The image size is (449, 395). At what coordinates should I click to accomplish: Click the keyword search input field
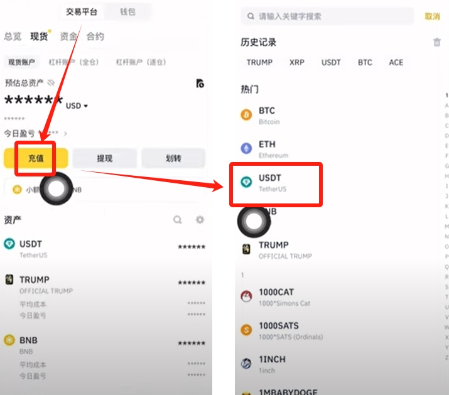(x=327, y=16)
